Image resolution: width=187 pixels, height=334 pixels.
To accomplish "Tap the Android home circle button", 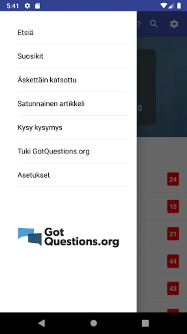I will (x=93, y=323).
